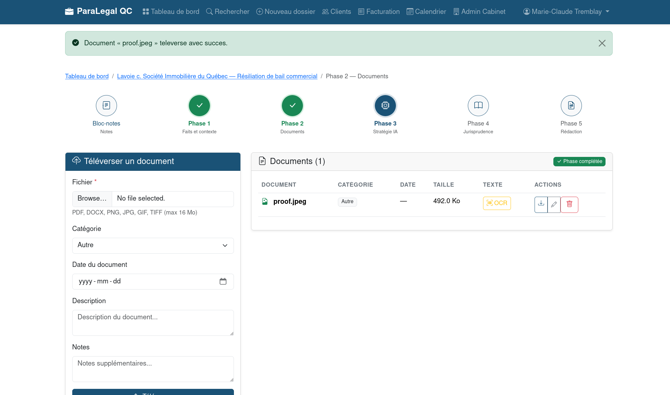This screenshot has height=395, width=670.
Task: Open the Bloc-notes step icon
Action: [x=106, y=105]
